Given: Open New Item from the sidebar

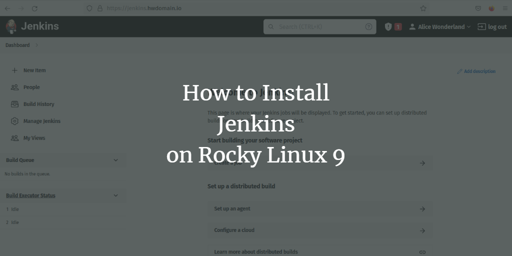Looking at the screenshot, I should tap(34, 70).
